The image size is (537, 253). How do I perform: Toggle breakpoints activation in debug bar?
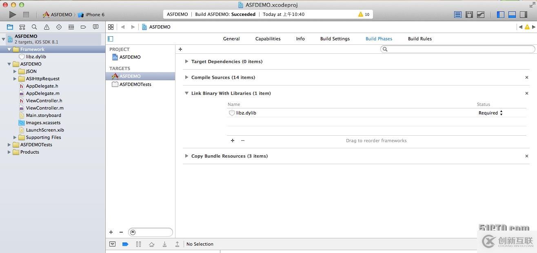coord(125,244)
